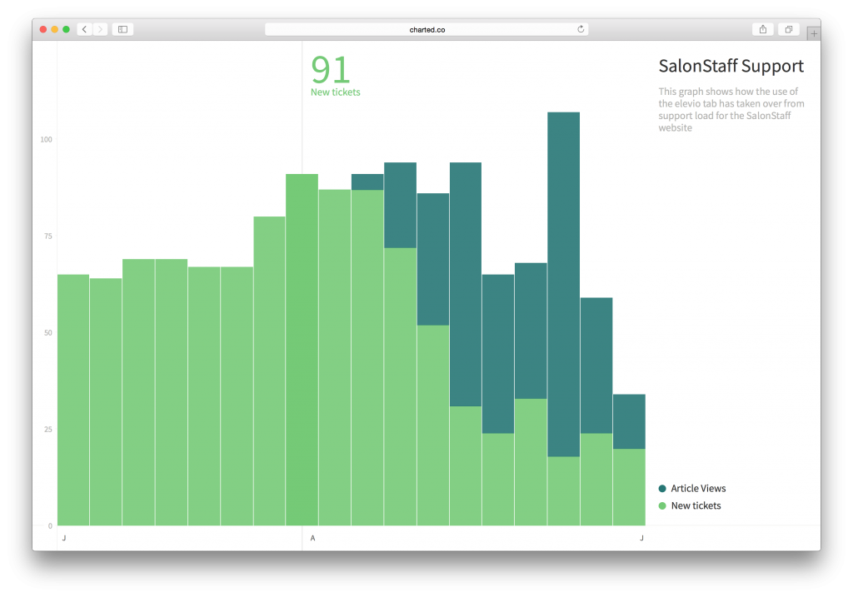Show all tabs overview

pos(788,29)
